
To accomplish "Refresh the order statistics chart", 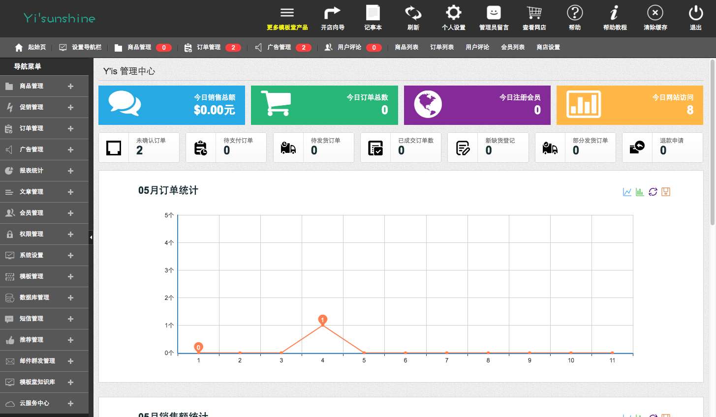I will pos(653,192).
